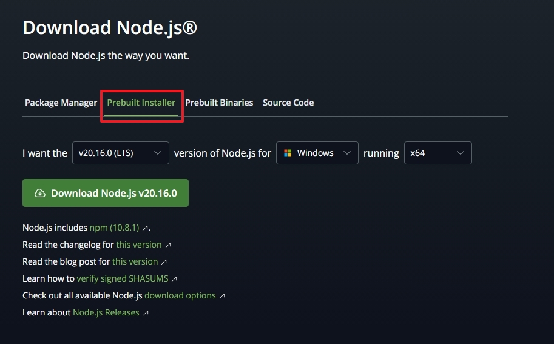Click the Download Node.js v20.16.0 button
The width and height of the screenshot is (554, 344).
(106, 193)
